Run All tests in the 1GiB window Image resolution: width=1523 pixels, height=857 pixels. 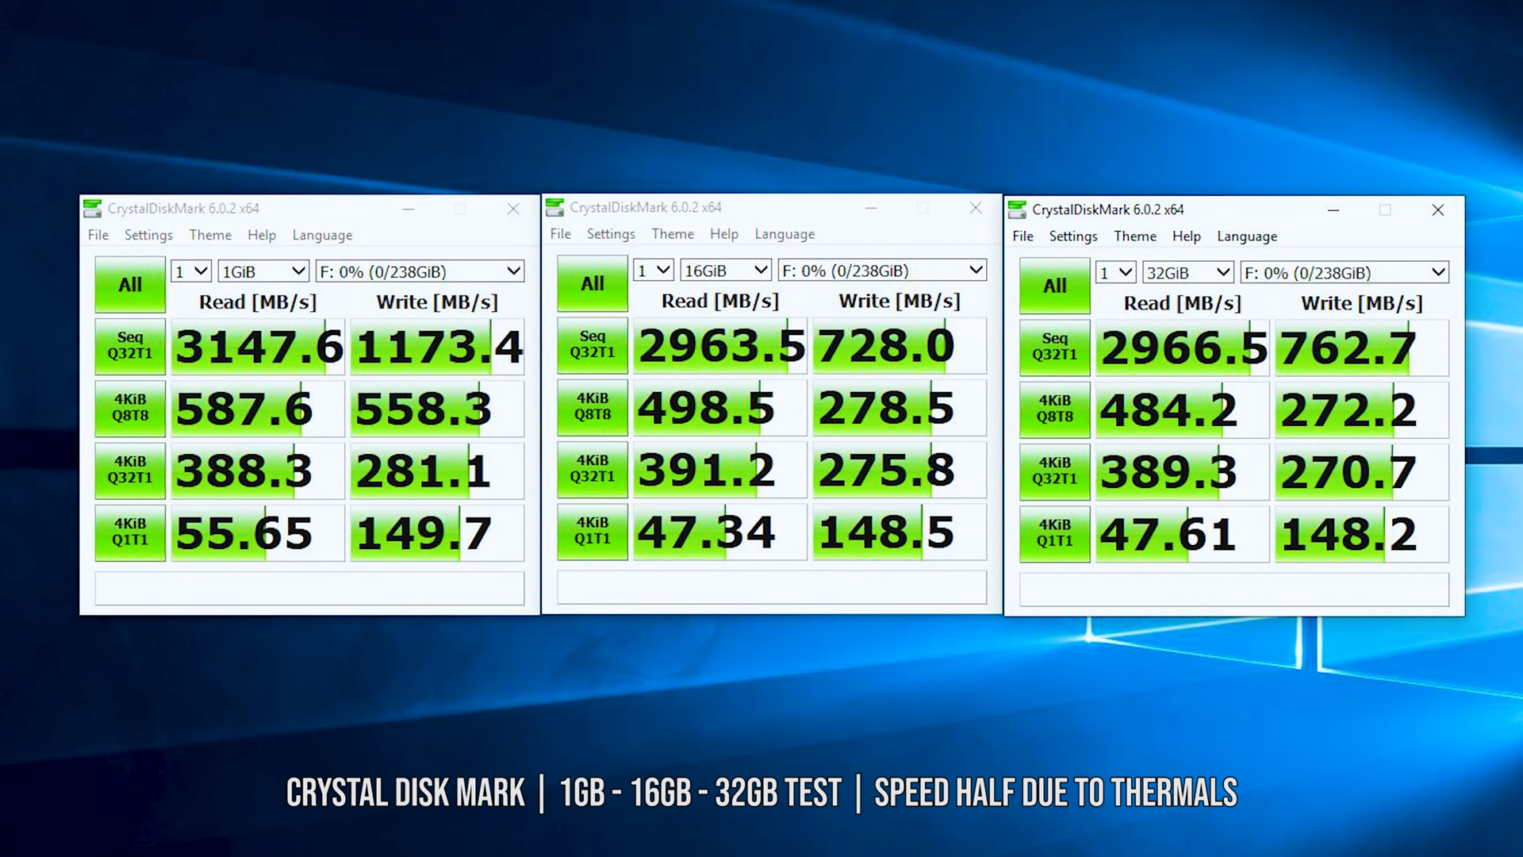130,284
